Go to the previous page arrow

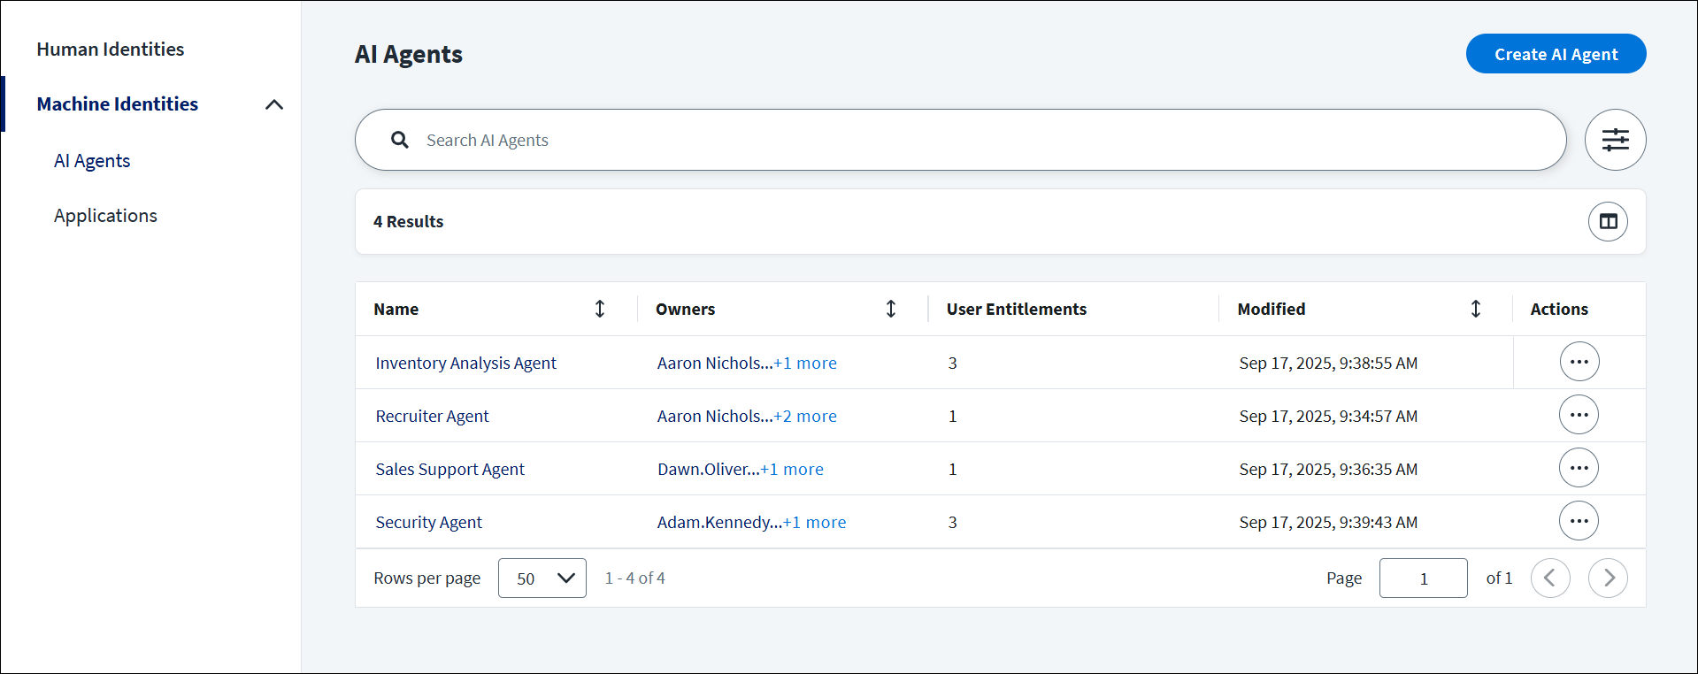click(1550, 578)
